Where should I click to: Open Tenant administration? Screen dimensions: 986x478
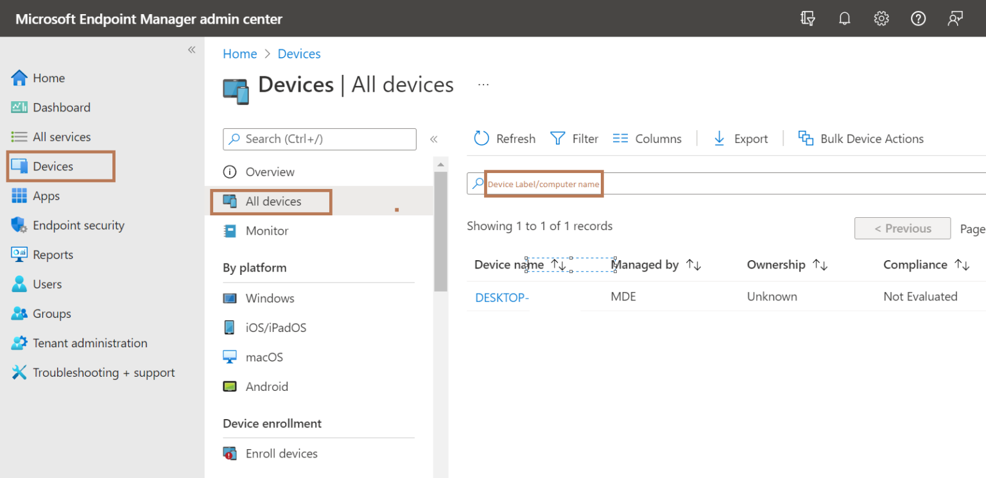pyautogui.click(x=90, y=343)
